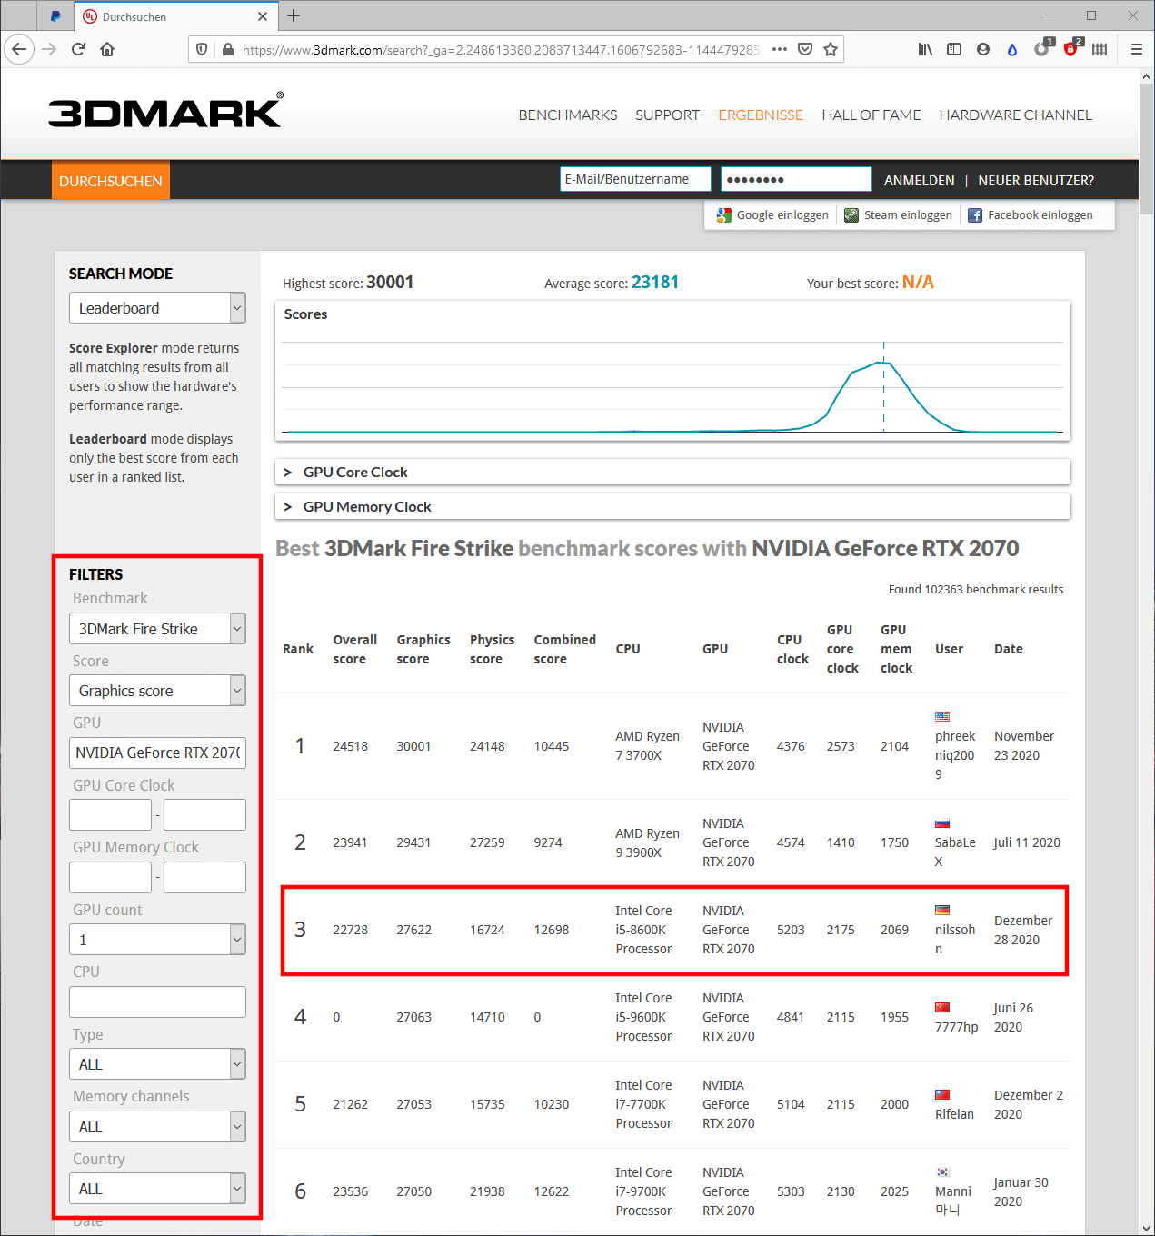Open the Score dropdown showing Graphics score
The width and height of the screenshot is (1155, 1236).
tap(157, 691)
